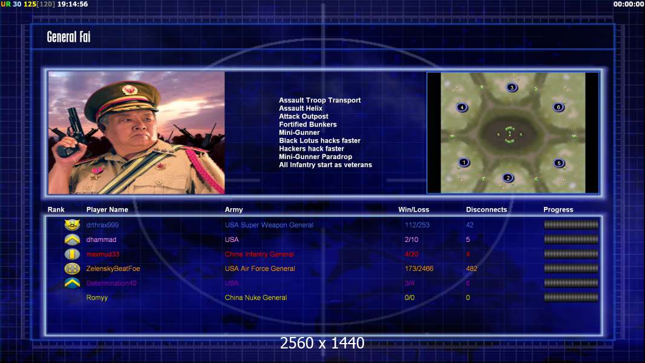The image size is (645, 363).
Task: Click Assault Troop Transport ability text
Action: 319,100
